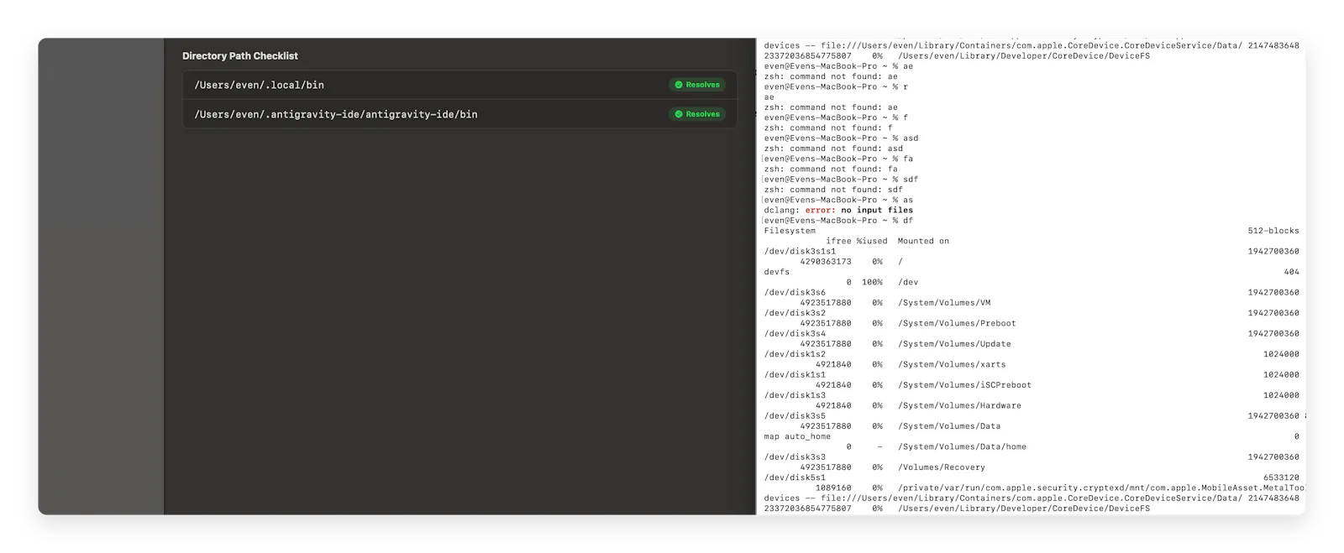Click the /dev/disk1s3 filesystem entry
Viewport: 1344px width, 553px height.
pyautogui.click(x=795, y=395)
